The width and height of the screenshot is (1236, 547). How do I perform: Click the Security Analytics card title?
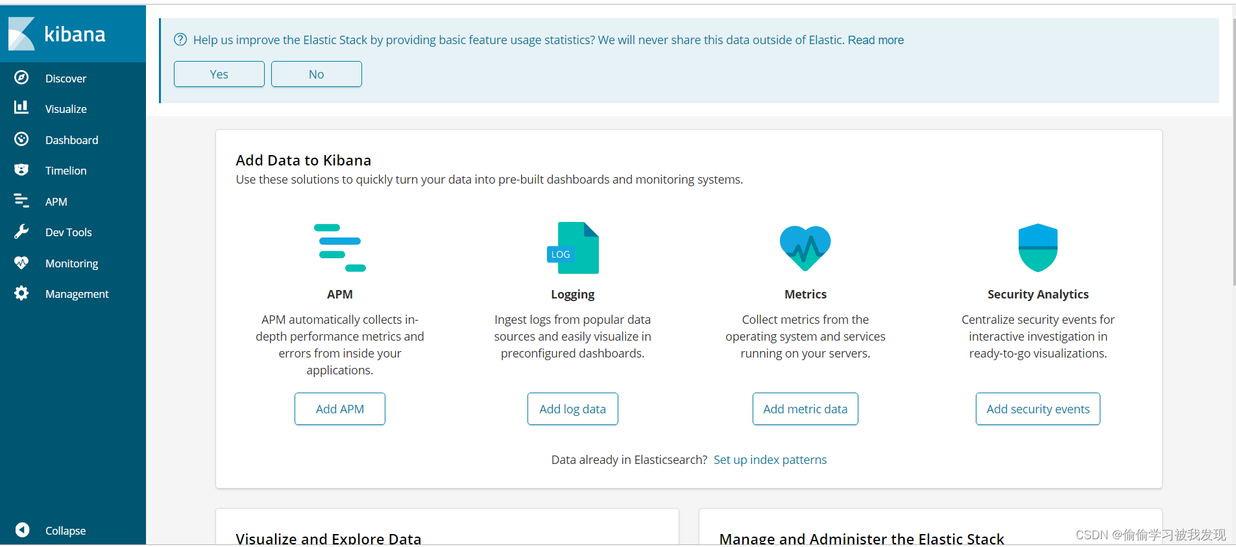click(1038, 294)
